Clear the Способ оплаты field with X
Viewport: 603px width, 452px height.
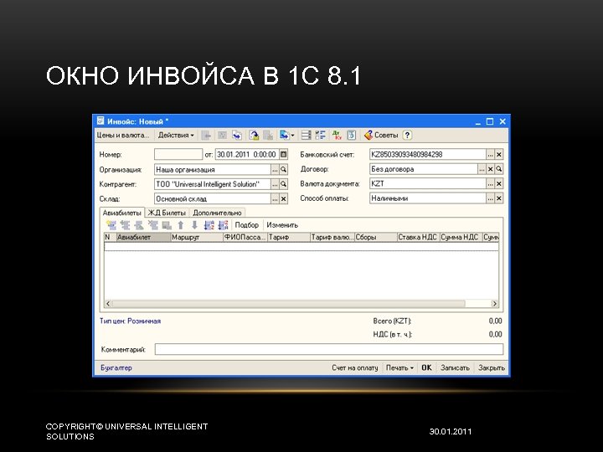499,198
